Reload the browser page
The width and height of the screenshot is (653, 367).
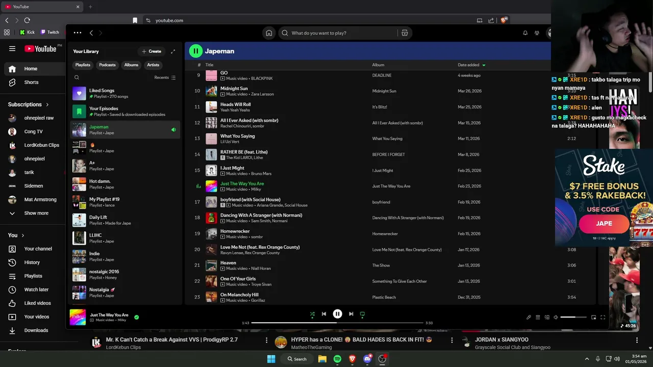27,20
